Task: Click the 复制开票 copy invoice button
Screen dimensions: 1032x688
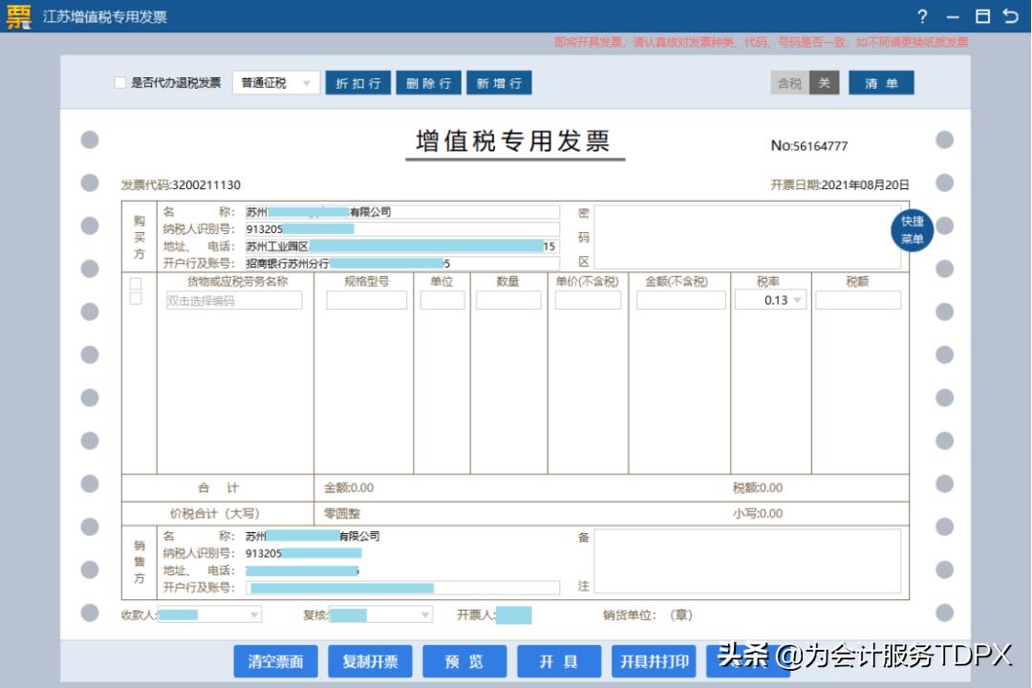Action: pos(370,661)
